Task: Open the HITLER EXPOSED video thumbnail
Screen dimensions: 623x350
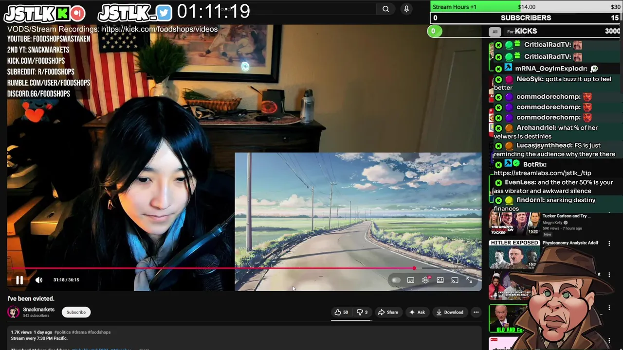Action: (x=514, y=254)
